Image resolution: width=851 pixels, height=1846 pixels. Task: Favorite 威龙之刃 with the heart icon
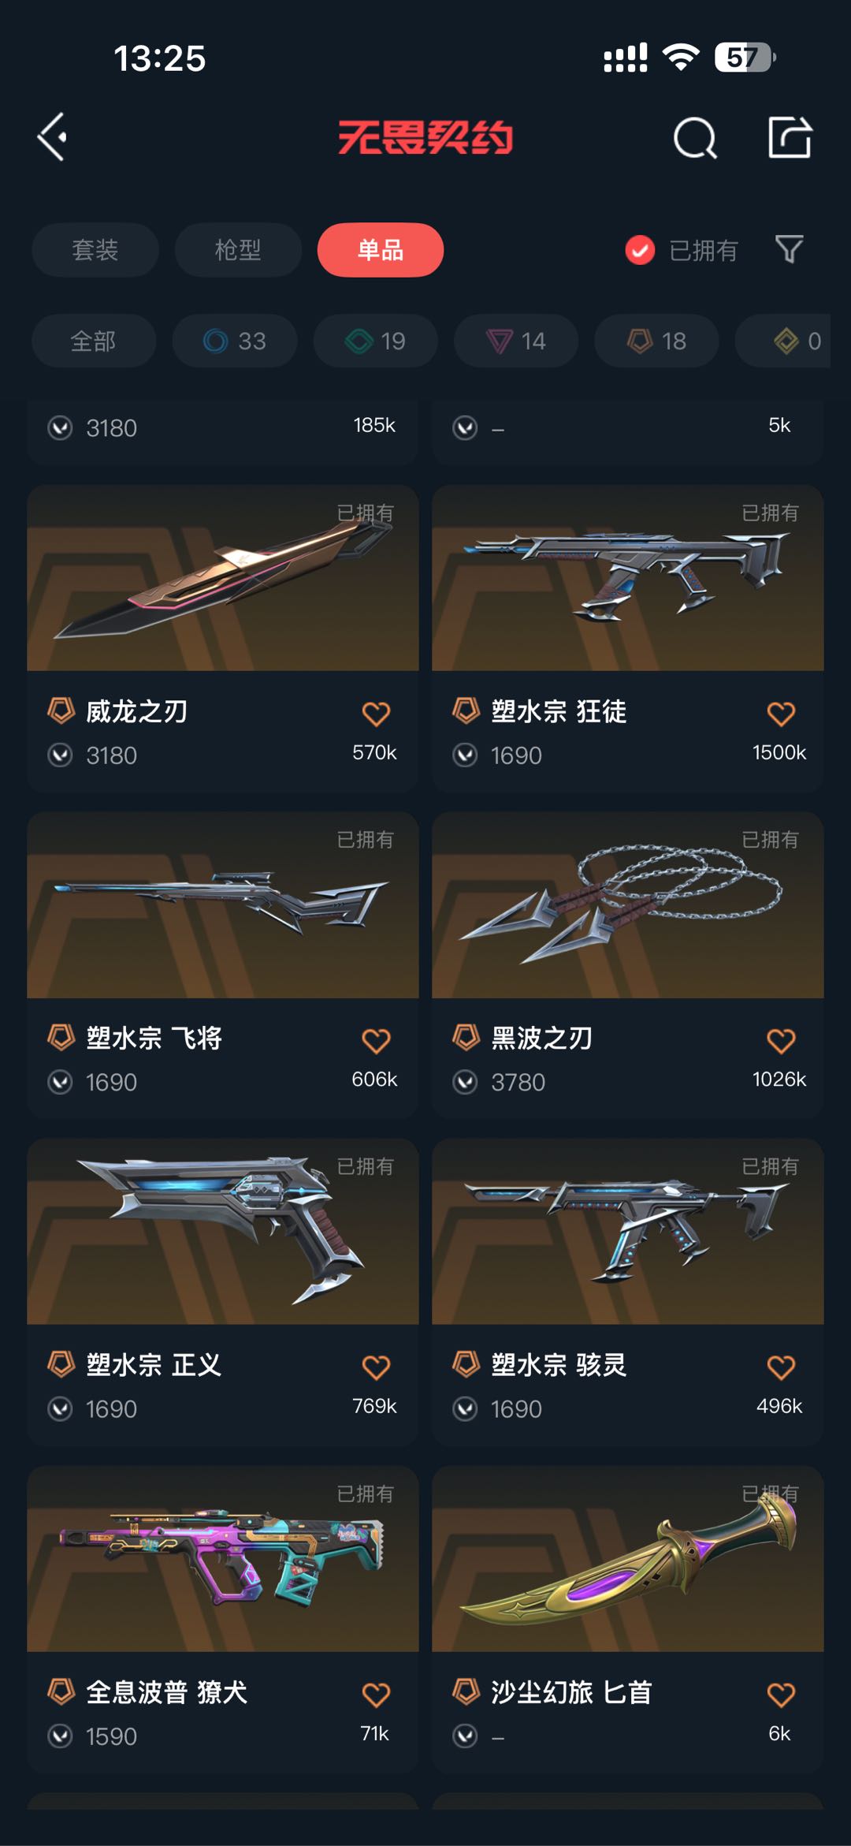pos(376,714)
